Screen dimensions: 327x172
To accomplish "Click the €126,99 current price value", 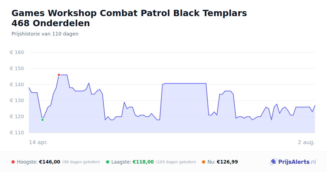I will 227,162.
